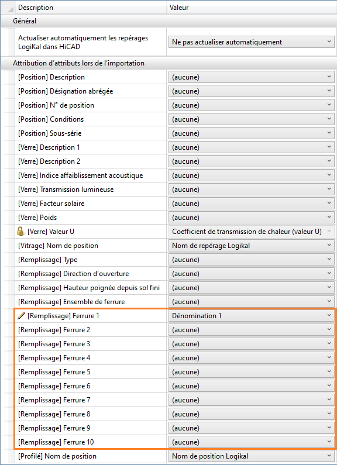Select the Actualiser automatiquement les repérages label
The height and width of the screenshot is (465, 337).
click(x=83, y=43)
